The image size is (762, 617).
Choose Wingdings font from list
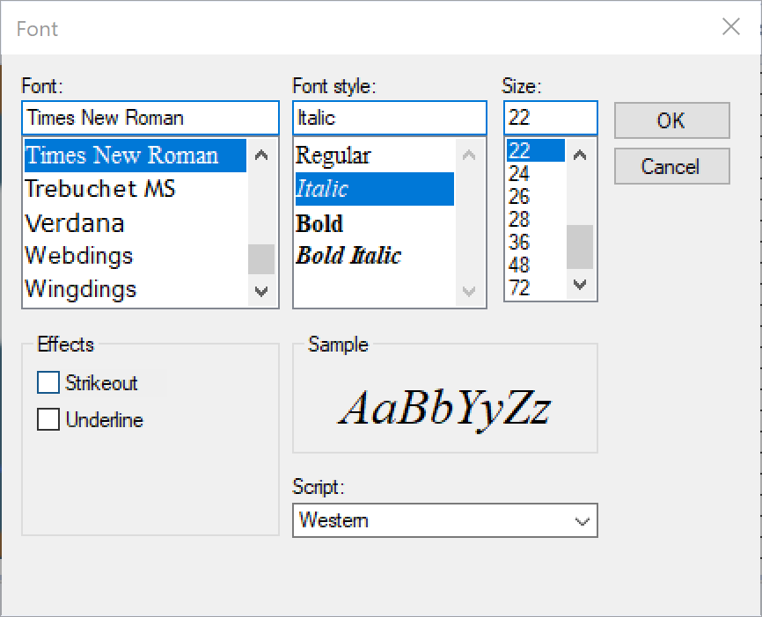(x=81, y=289)
